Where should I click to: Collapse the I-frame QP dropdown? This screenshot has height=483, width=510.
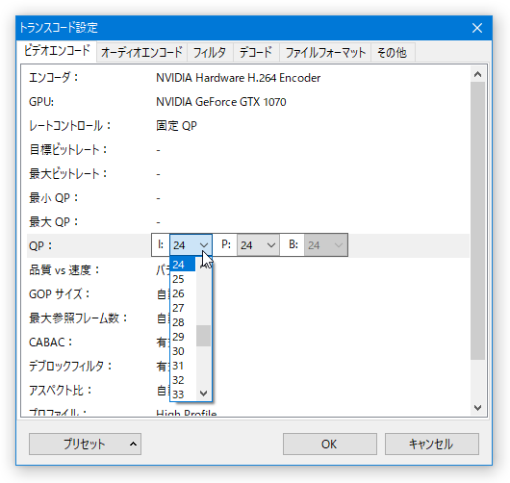191,245
